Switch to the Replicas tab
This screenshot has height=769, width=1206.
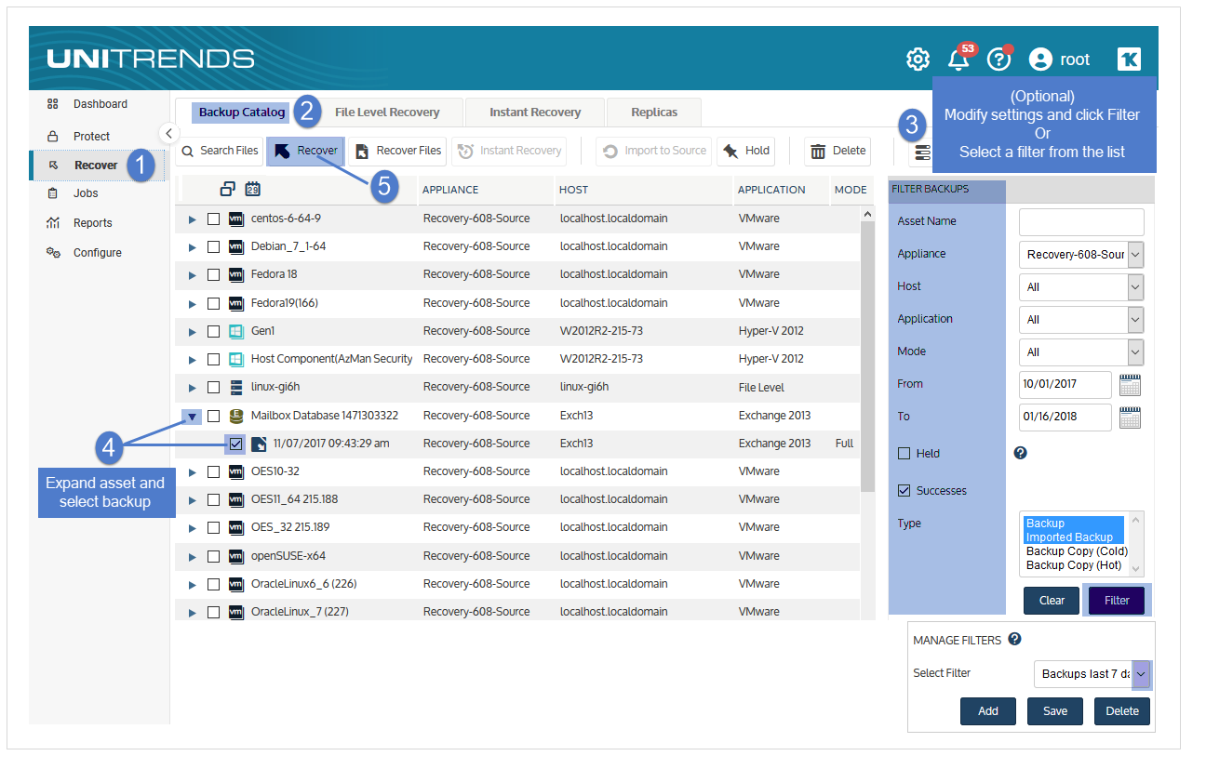click(654, 112)
